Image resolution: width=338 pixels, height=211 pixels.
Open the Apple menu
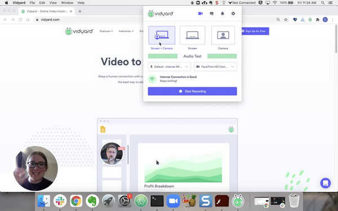coord(6,3)
